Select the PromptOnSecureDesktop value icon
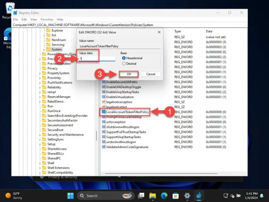The image size is (269, 202). 104,117
